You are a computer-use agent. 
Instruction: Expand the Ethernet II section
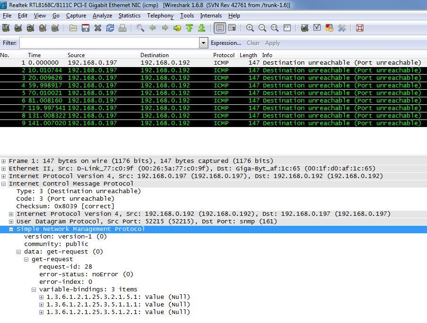coord(3,169)
